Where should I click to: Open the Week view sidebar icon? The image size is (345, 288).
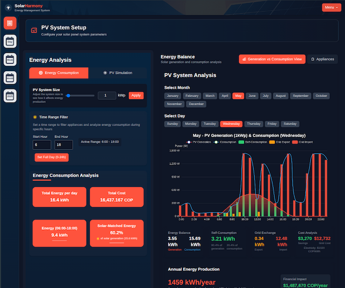click(x=10, y=60)
